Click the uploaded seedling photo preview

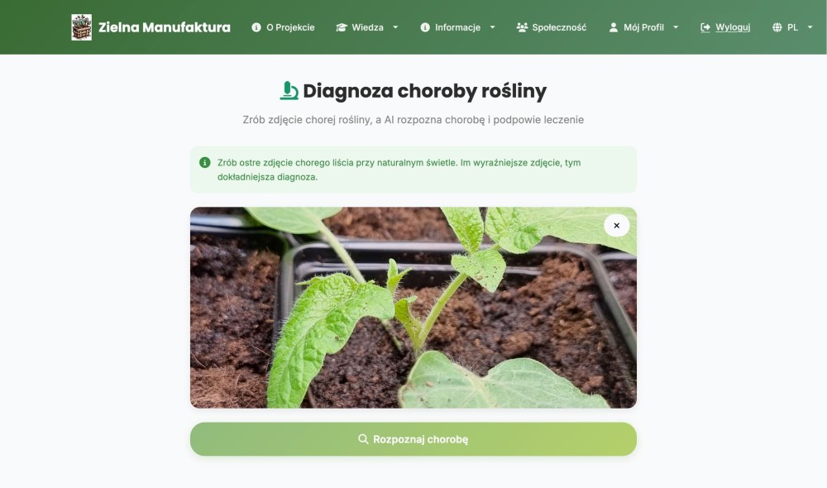413,308
